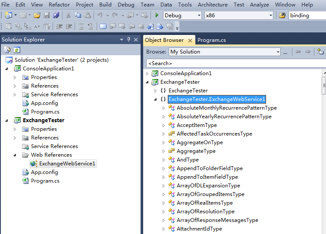Click the Increase Indent icon
Screen dimensions: 326x234
tap(69, 26)
